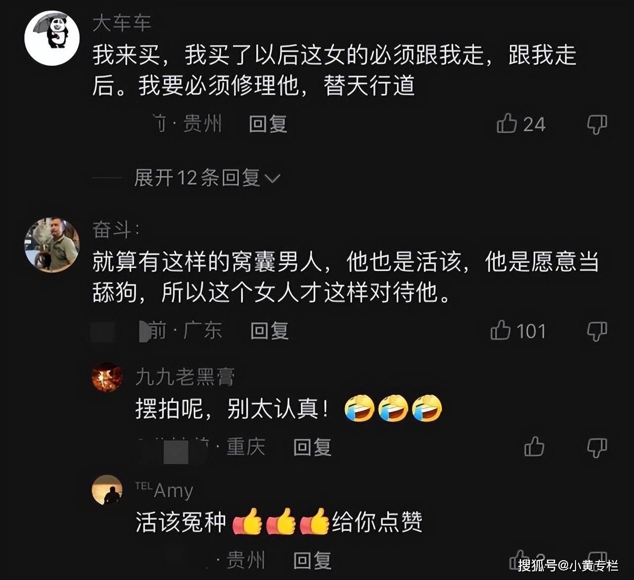Reply to 九九老黑膏 from 重庆
Viewport: 634px width, 580px height.
(312, 447)
